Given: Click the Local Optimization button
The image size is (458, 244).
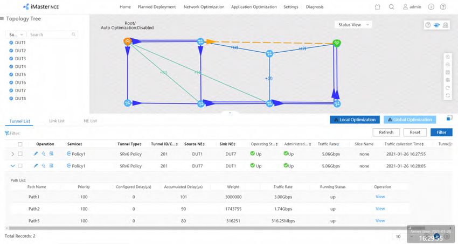Looking at the screenshot, I should pyautogui.click(x=355, y=120).
